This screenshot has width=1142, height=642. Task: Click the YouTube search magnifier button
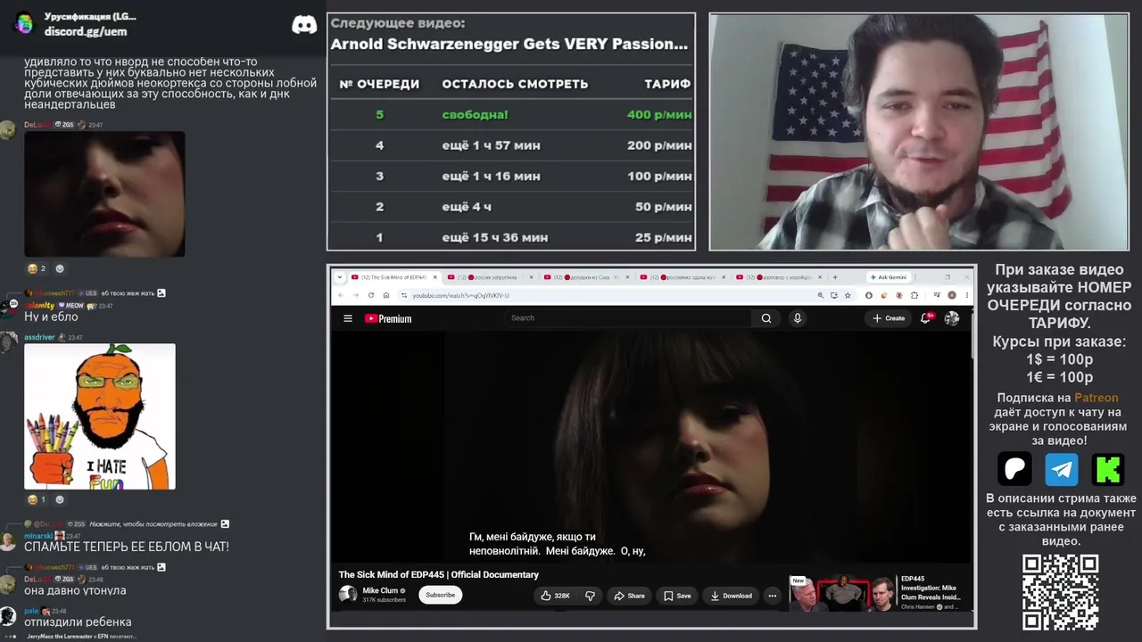coord(766,318)
